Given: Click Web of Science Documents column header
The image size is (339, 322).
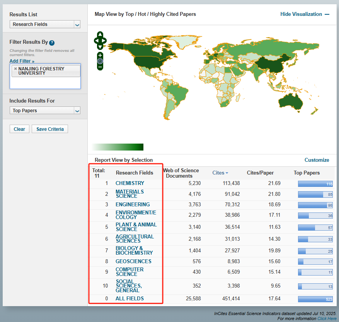Looking at the screenshot, I should pyautogui.click(x=181, y=173).
